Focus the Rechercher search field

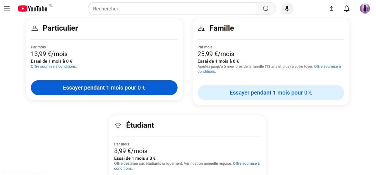(x=172, y=9)
